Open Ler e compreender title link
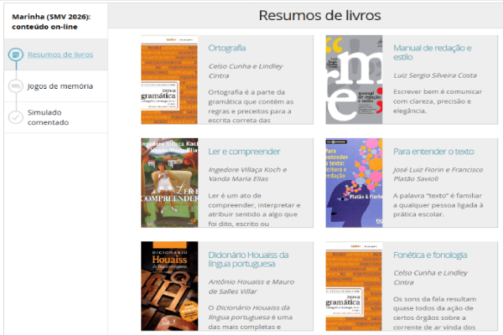Image resolution: width=503 pixels, height=335 pixels. (x=244, y=152)
